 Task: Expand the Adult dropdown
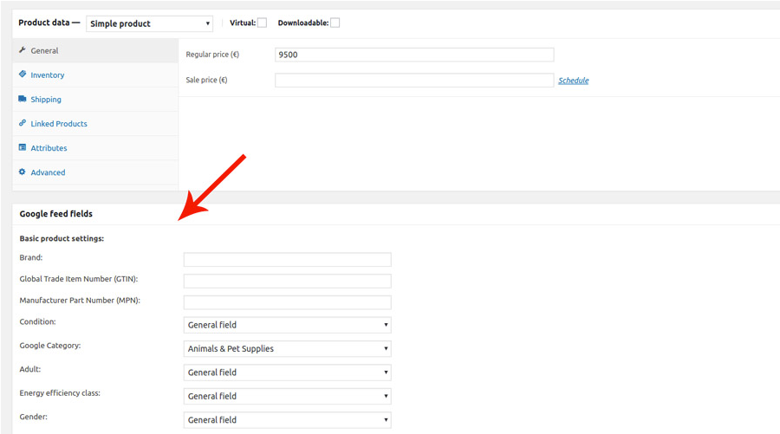[287, 372]
